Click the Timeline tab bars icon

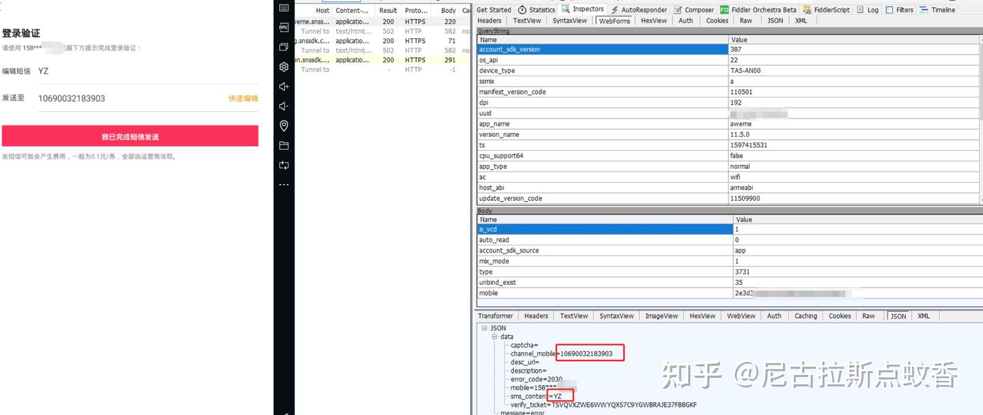[x=924, y=10]
